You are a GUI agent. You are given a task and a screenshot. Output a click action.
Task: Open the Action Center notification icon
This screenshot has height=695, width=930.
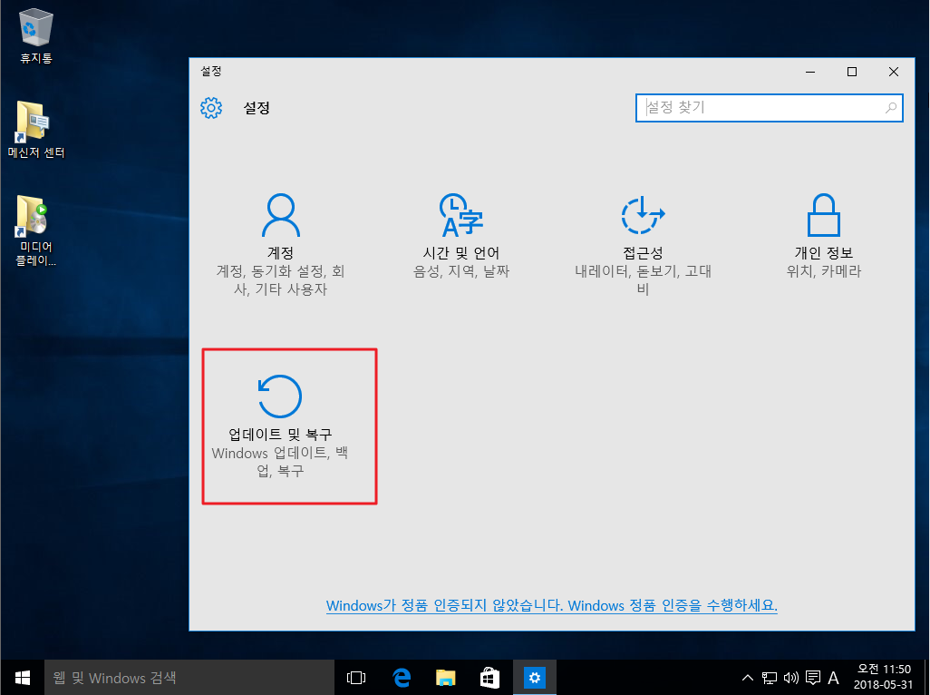pos(813,677)
